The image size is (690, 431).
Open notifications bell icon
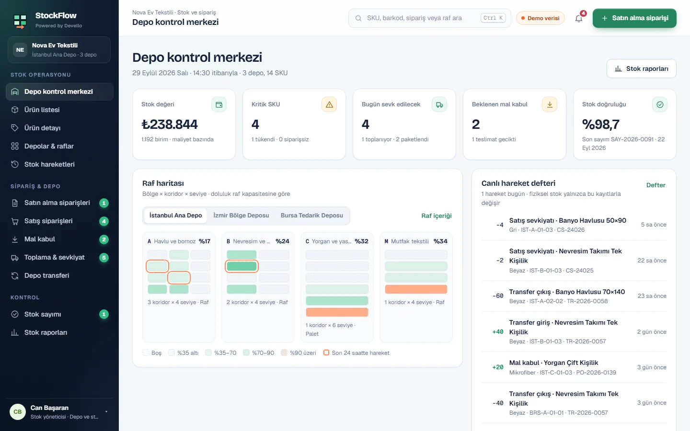pos(579,18)
